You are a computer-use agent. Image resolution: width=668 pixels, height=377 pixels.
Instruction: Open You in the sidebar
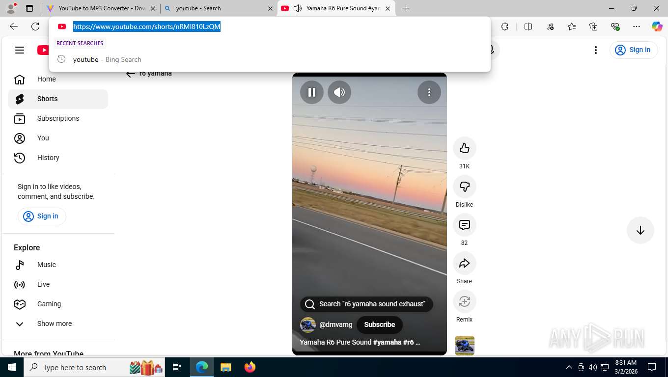pos(58,138)
